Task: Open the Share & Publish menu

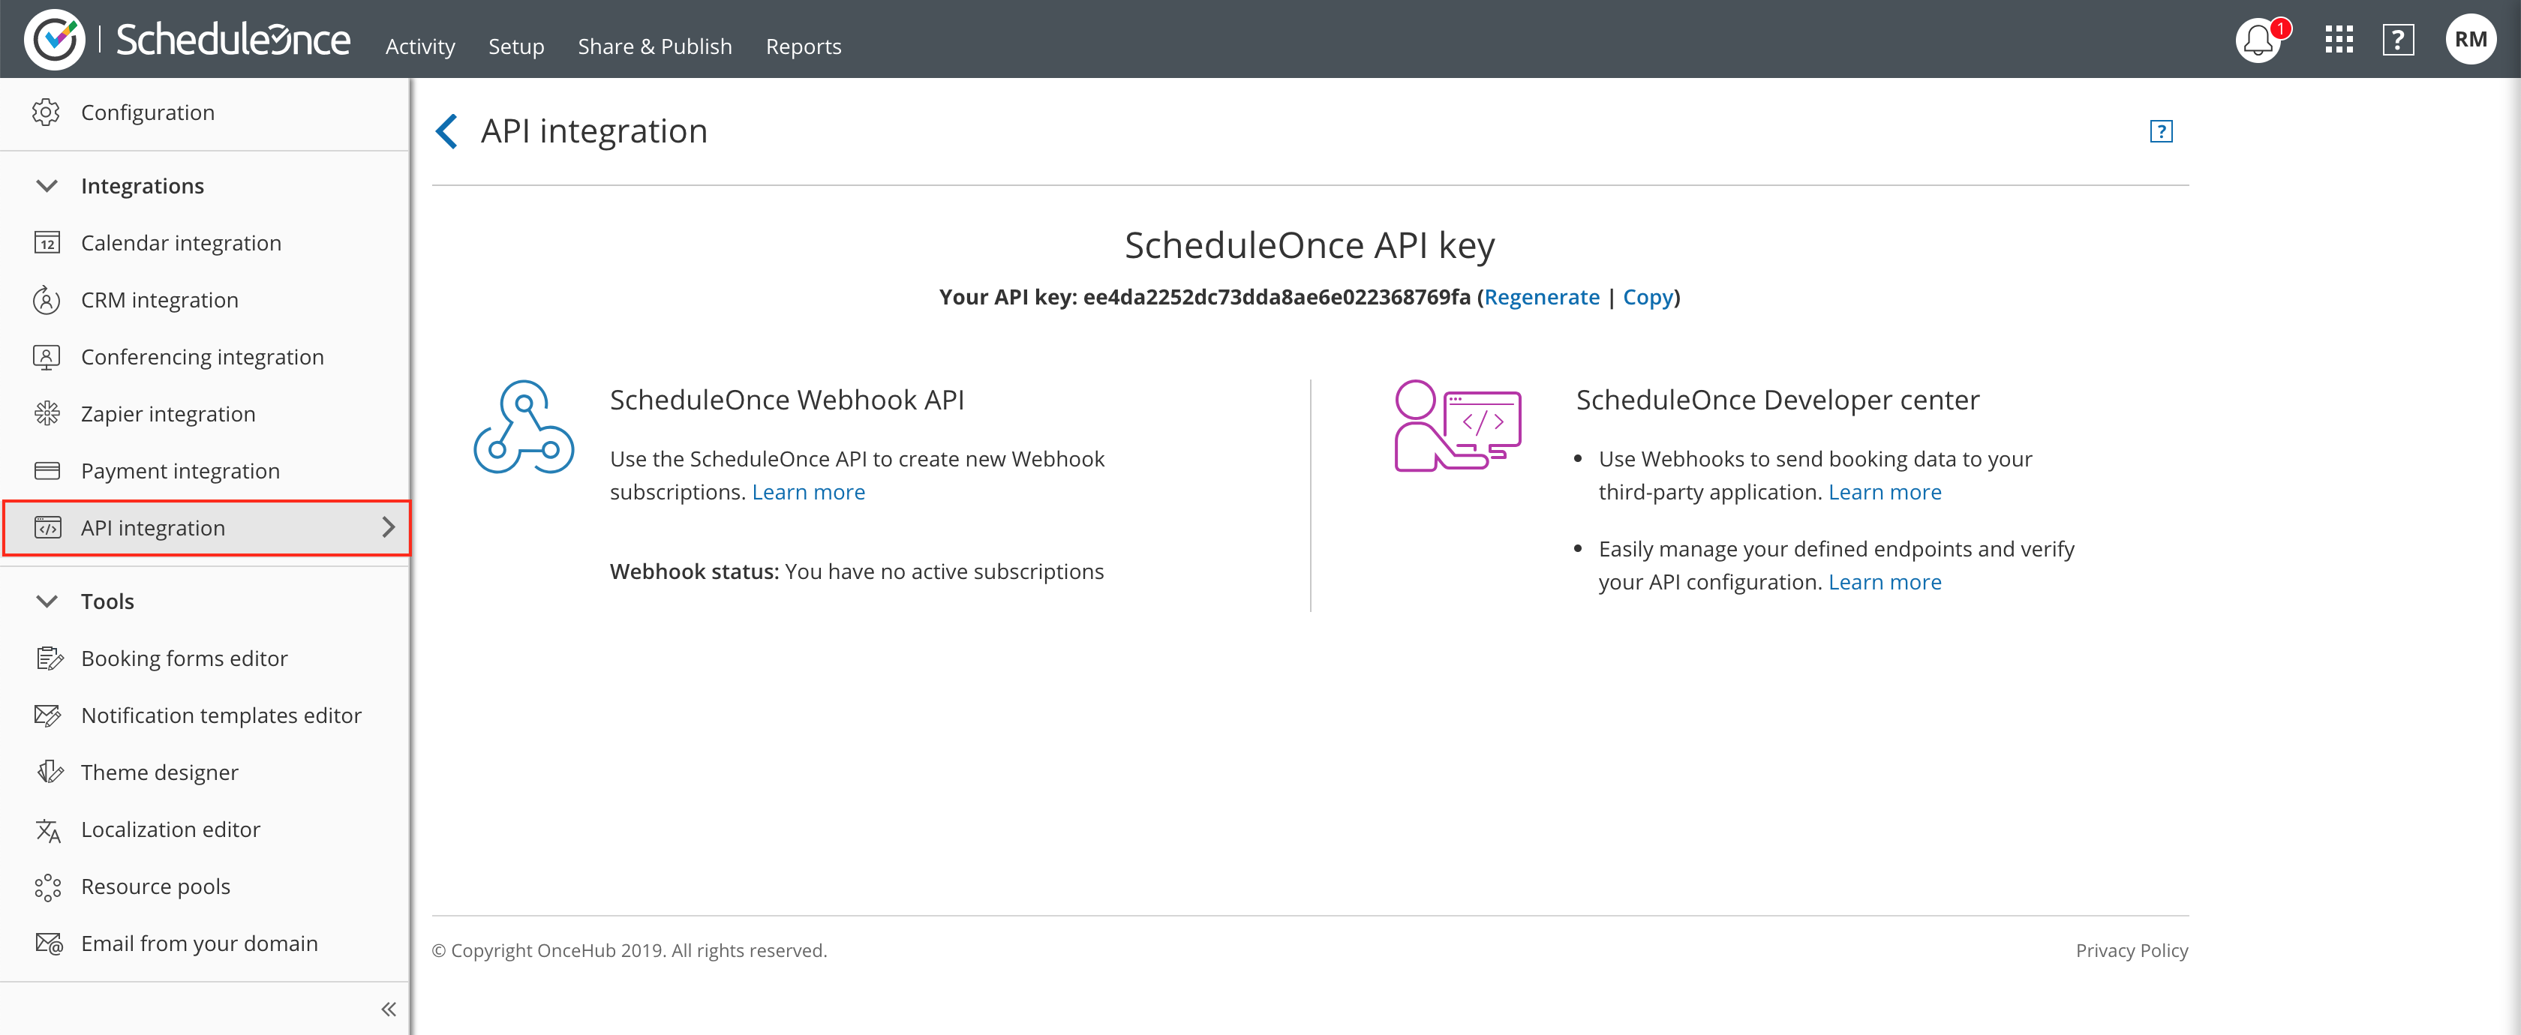Action: [654, 46]
